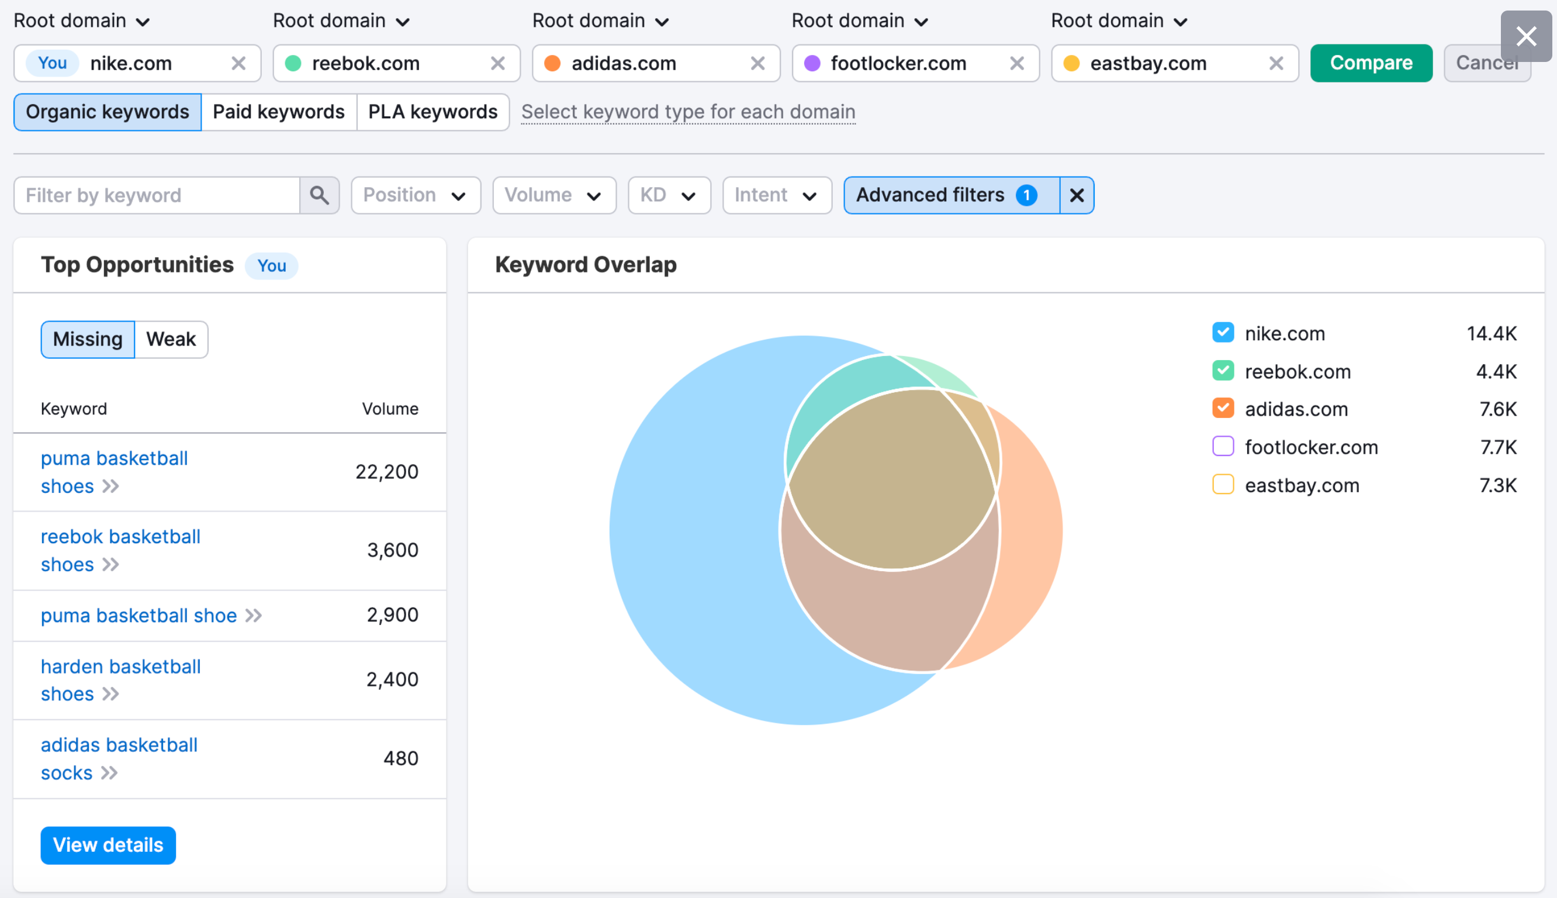
Task: Remove footlocker.com from domain field
Action: coord(1017,63)
